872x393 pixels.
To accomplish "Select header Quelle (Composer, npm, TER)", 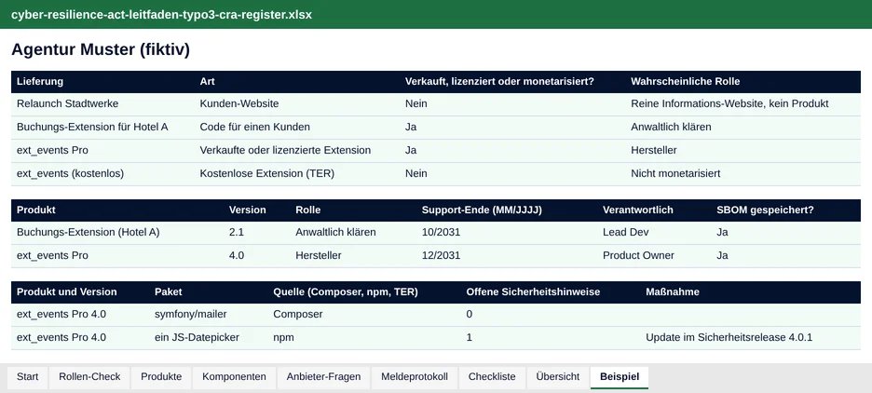I will [346, 291].
